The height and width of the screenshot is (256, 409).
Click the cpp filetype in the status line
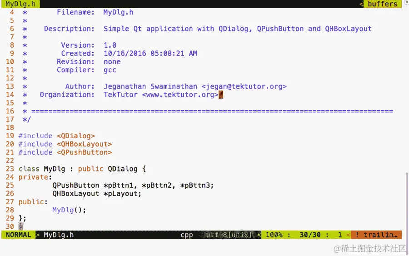point(186,235)
